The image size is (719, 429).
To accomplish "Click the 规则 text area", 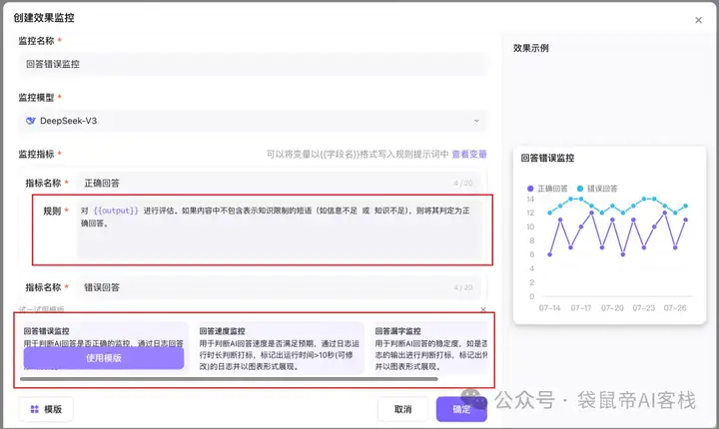I will tap(280, 229).
